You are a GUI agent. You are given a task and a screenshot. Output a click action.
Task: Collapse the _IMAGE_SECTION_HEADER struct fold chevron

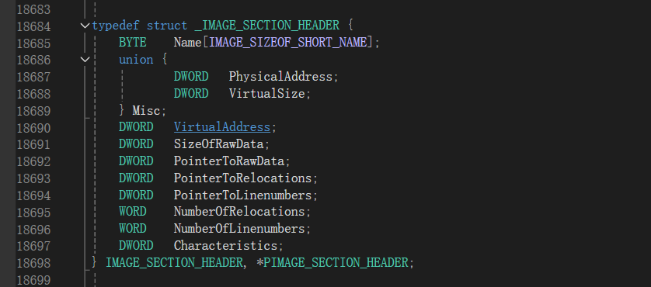click(x=85, y=26)
